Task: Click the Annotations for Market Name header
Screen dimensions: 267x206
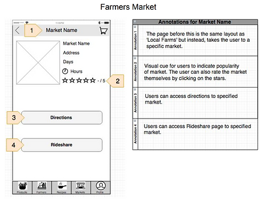Action: coord(195,22)
